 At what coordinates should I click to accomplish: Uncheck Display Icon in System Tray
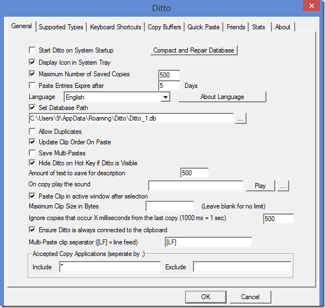pyautogui.click(x=32, y=62)
